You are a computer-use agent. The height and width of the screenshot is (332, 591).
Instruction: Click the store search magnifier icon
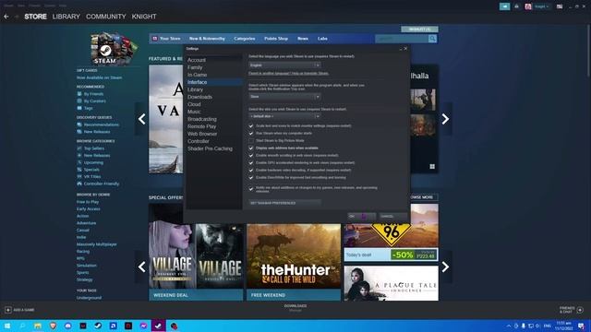[432, 39]
